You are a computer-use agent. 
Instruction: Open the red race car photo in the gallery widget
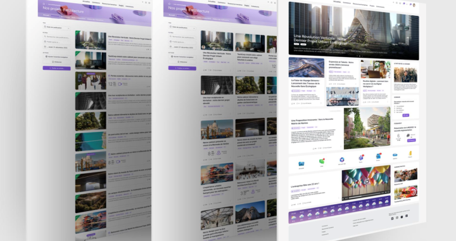[406, 192]
